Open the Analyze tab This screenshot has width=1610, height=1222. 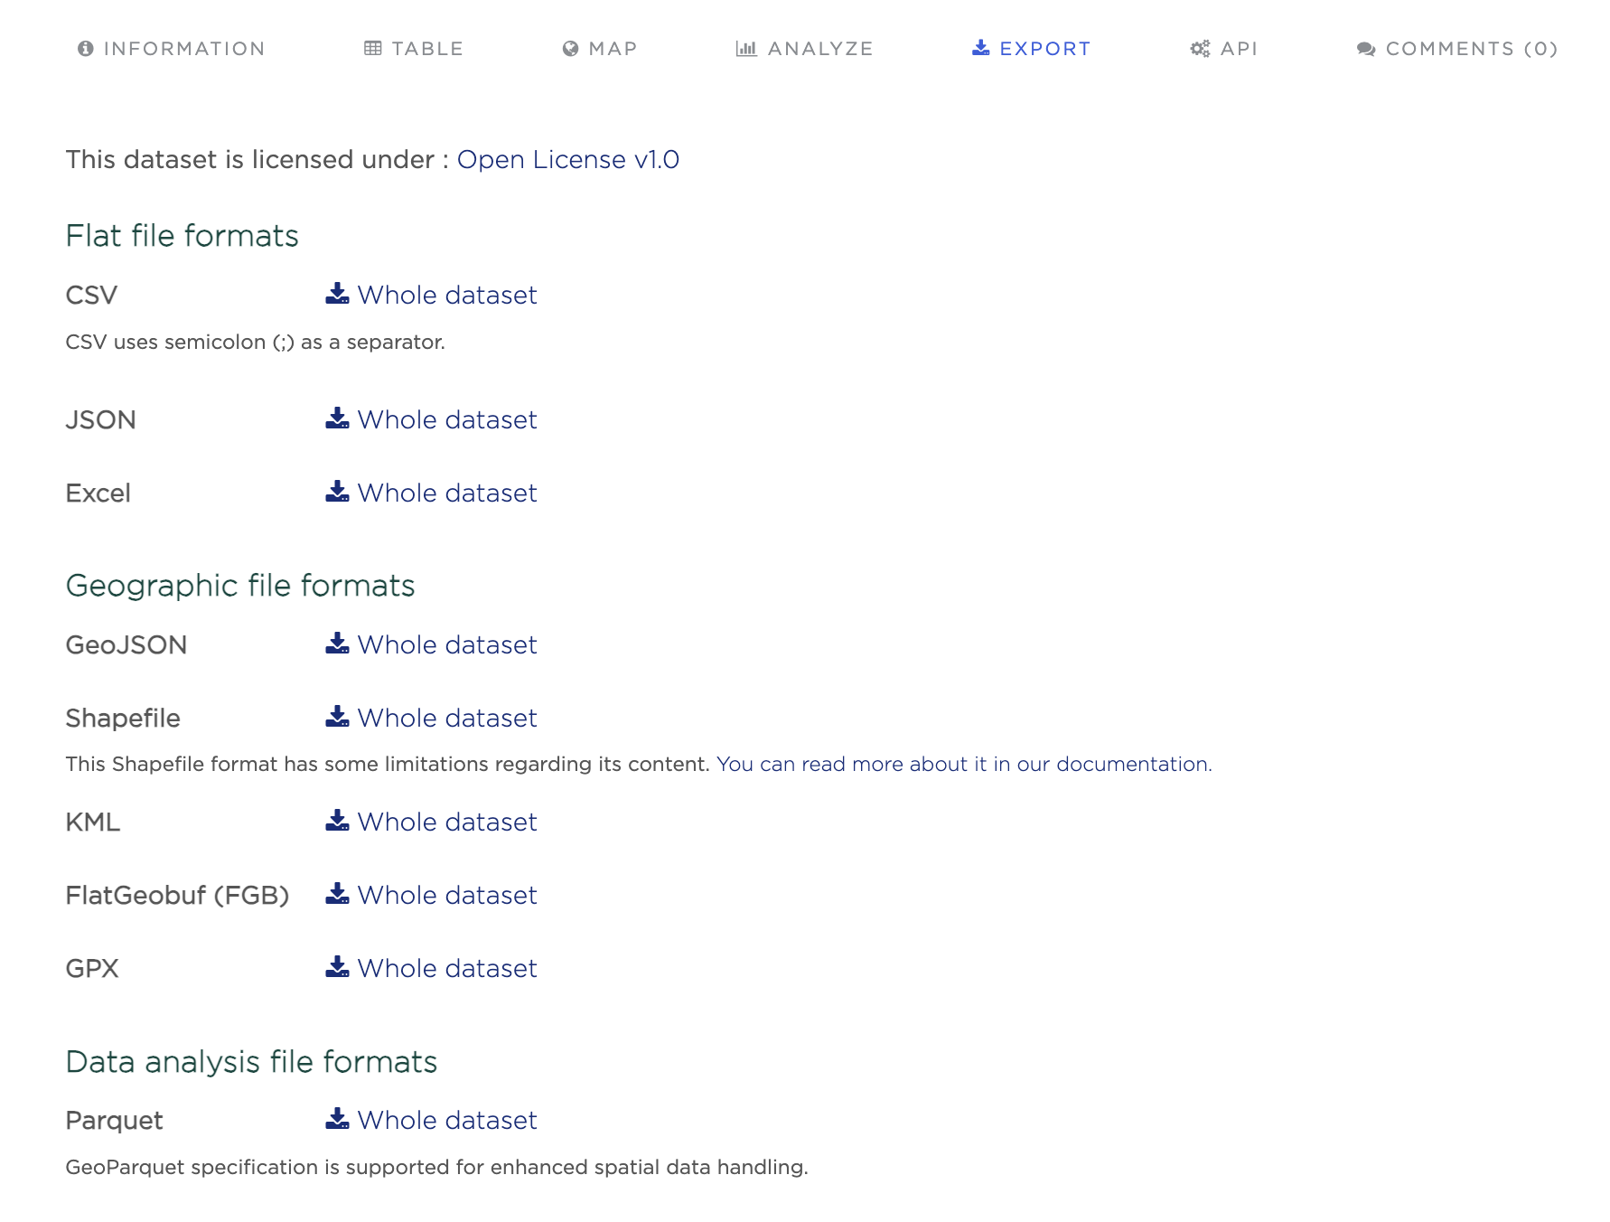pos(805,49)
